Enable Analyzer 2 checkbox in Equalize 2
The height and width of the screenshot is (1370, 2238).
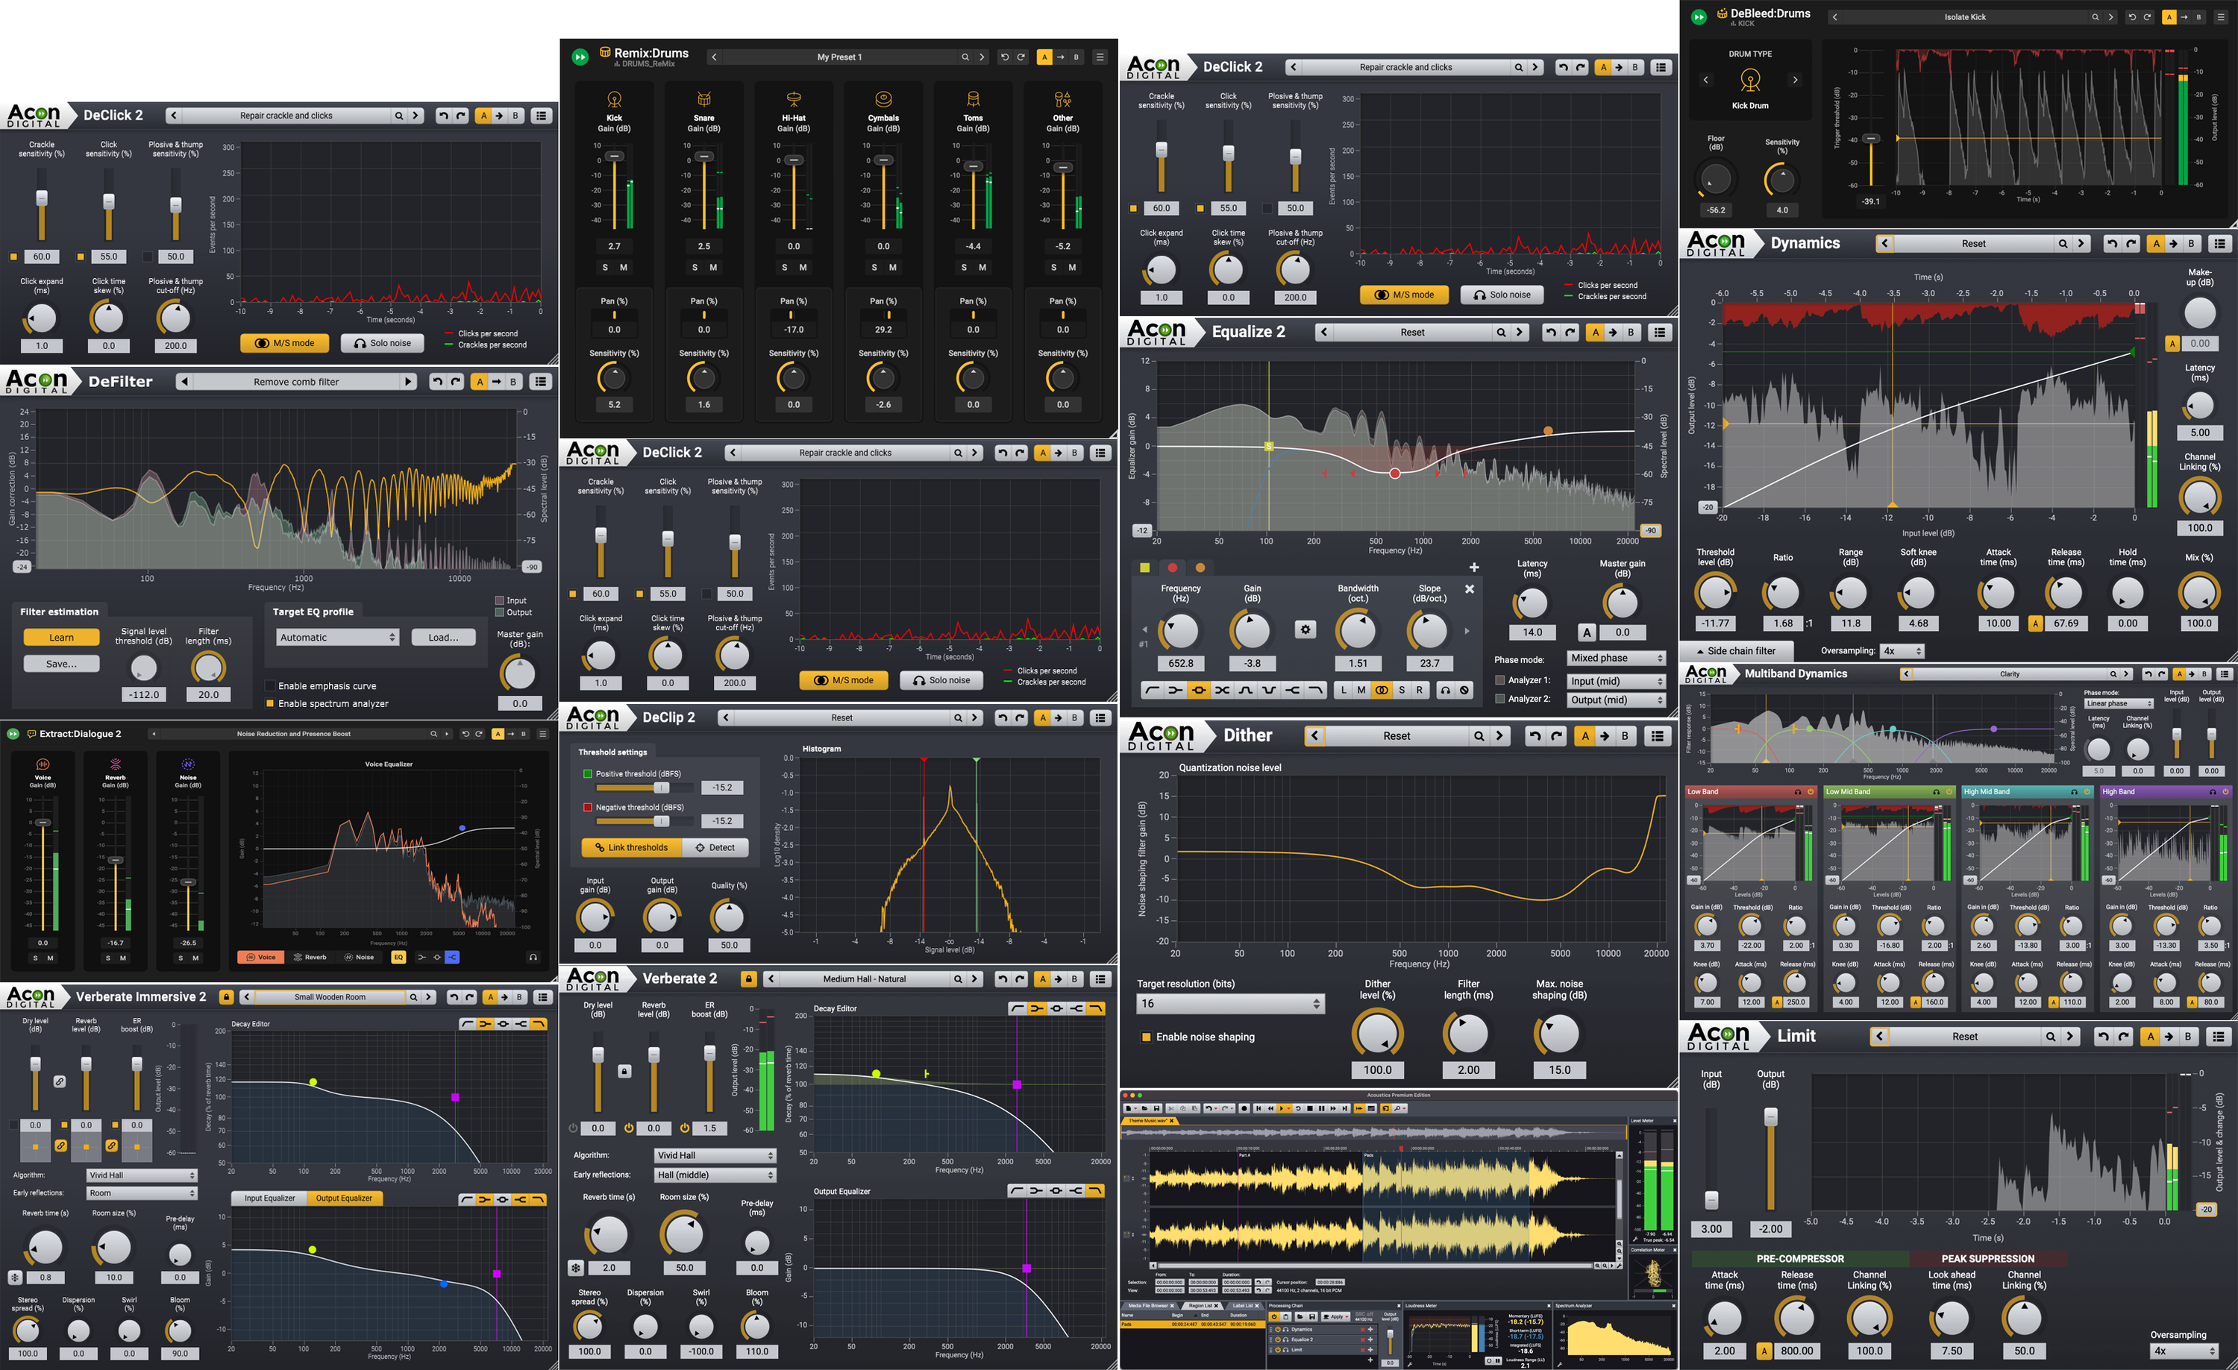point(1500,699)
